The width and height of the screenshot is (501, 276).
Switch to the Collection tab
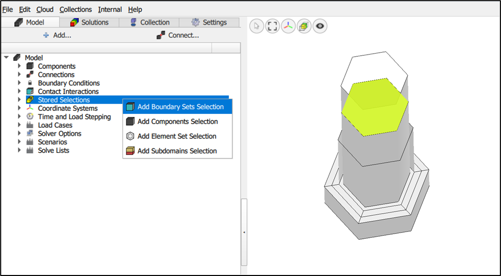point(149,22)
